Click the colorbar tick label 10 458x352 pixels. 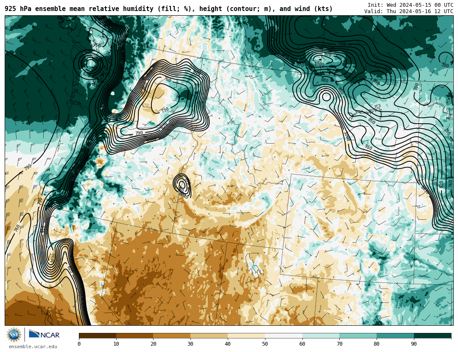116,344
